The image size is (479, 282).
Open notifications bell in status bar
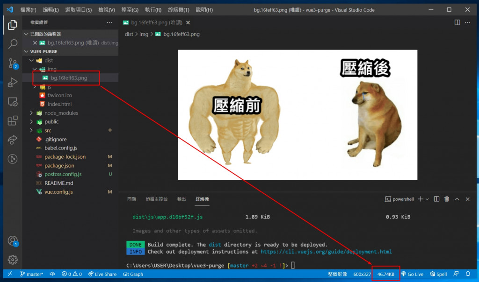click(x=468, y=274)
